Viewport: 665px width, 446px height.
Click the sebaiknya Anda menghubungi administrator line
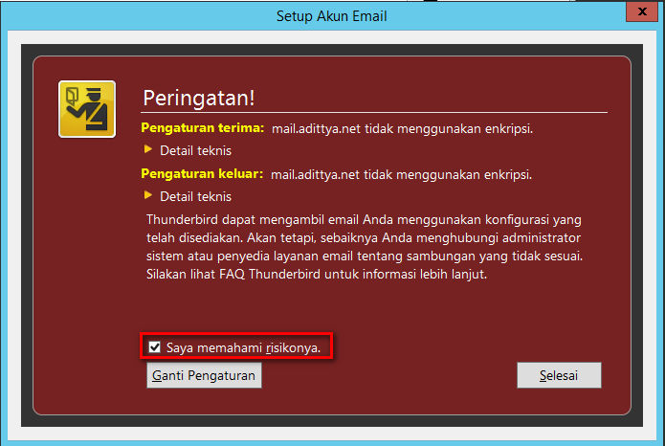(x=364, y=237)
